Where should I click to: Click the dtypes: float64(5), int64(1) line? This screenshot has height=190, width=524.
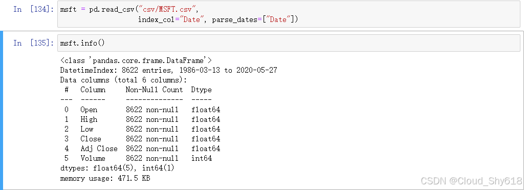117,168
